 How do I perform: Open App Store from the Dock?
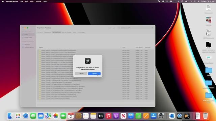(154, 116)
